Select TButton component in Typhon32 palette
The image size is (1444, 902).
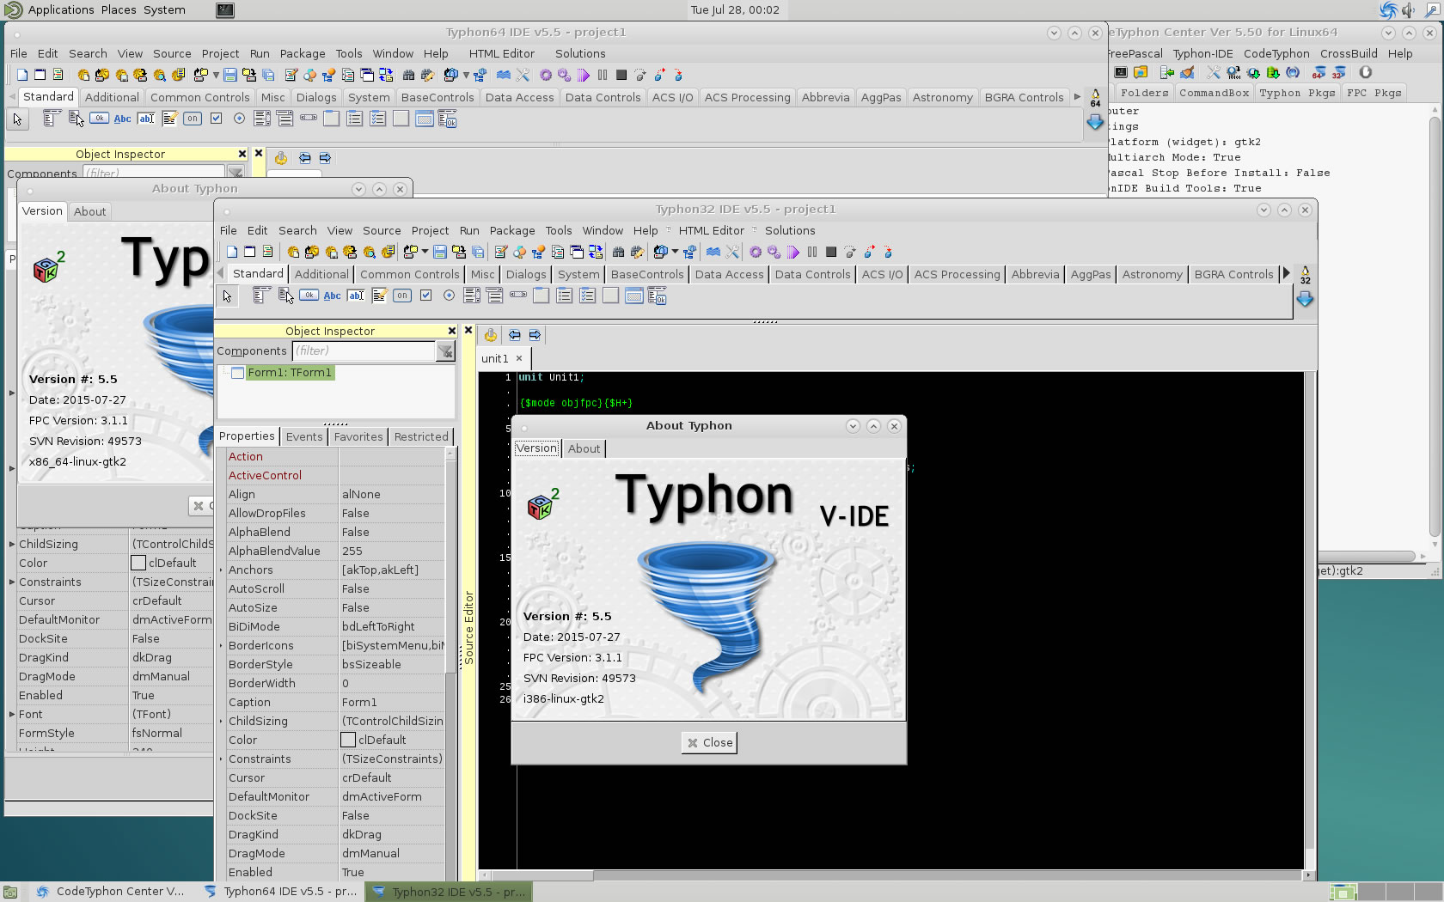(309, 296)
